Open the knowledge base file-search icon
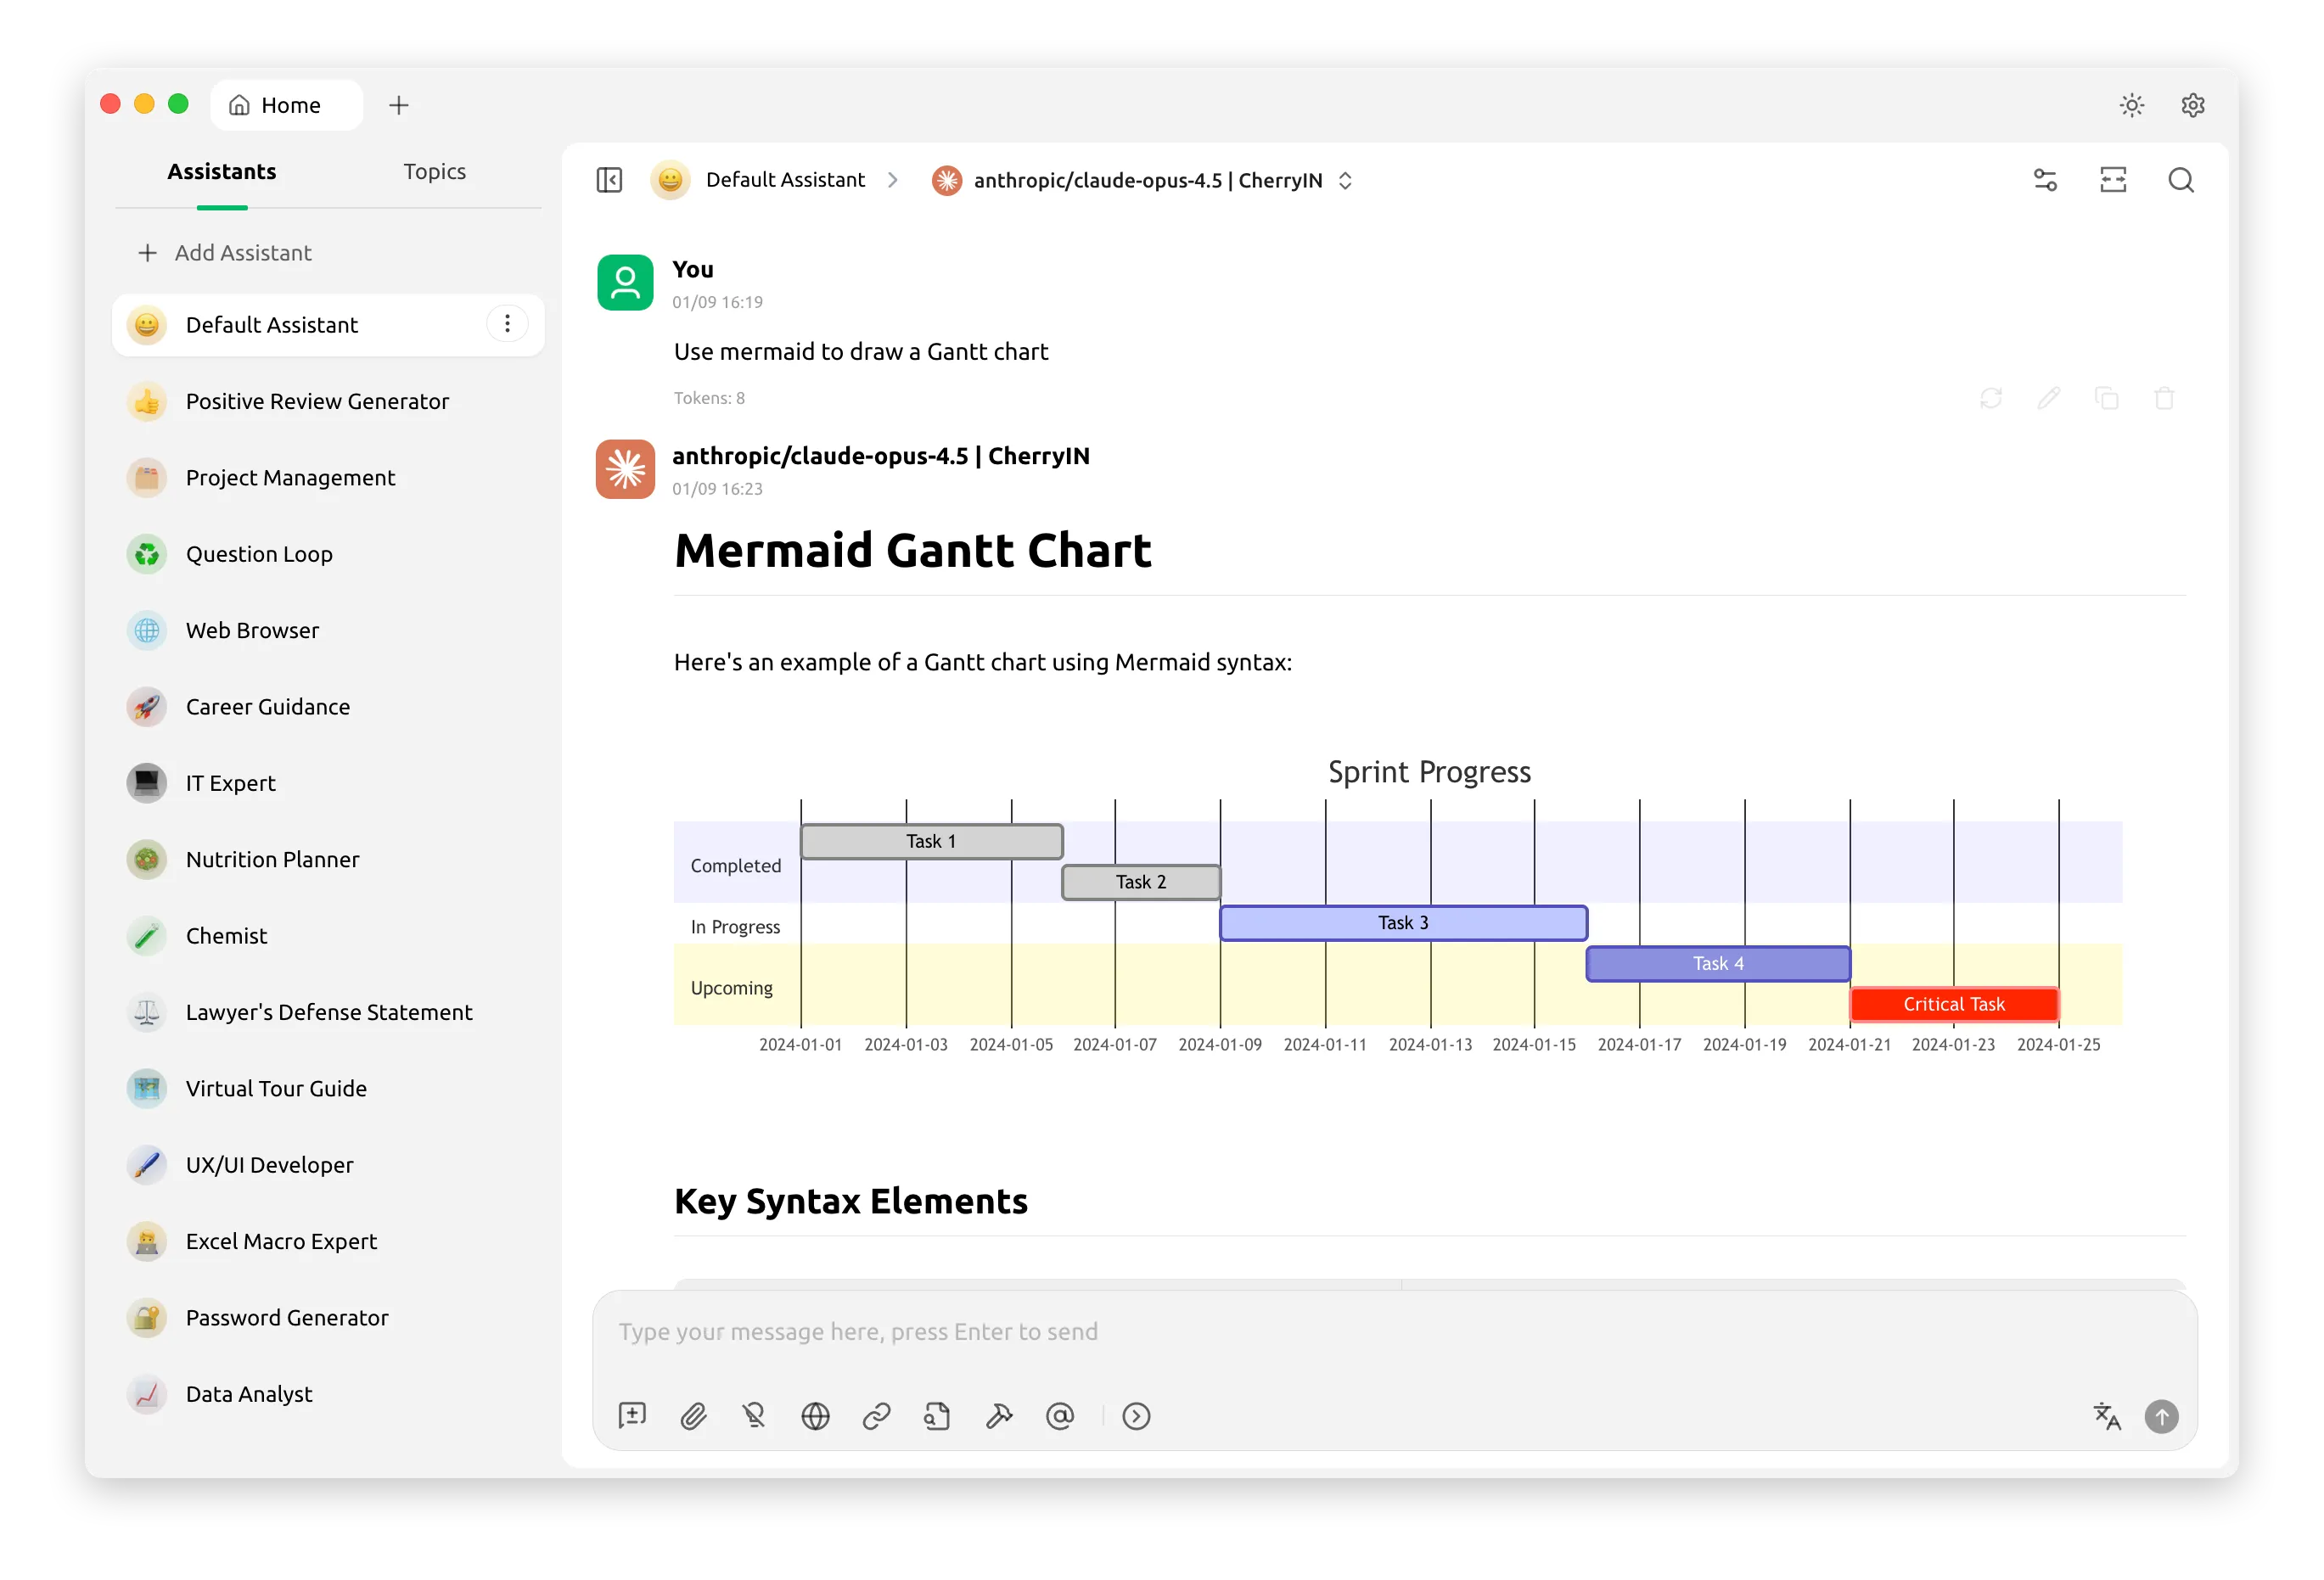This screenshot has width=2324, height=1580. [x=937, y=1416]
